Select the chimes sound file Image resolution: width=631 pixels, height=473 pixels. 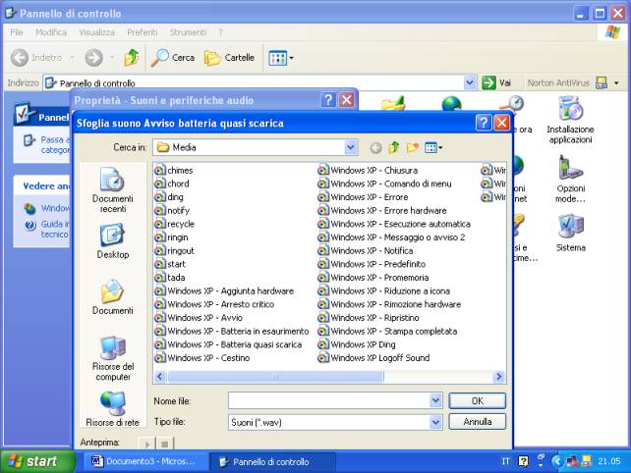tap(174, 171)
